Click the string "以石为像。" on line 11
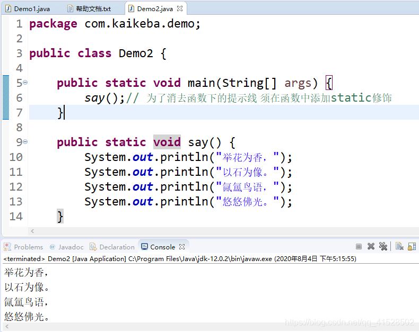The height and width of the screenshot is (332, 419). tap(248, 172)
